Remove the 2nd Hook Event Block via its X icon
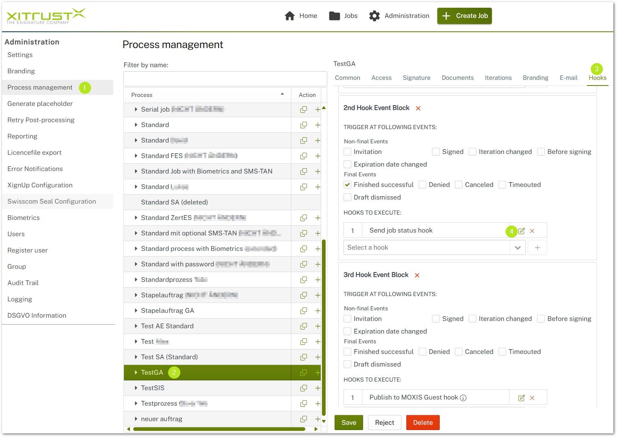The image size is (617, 437). 418,108
